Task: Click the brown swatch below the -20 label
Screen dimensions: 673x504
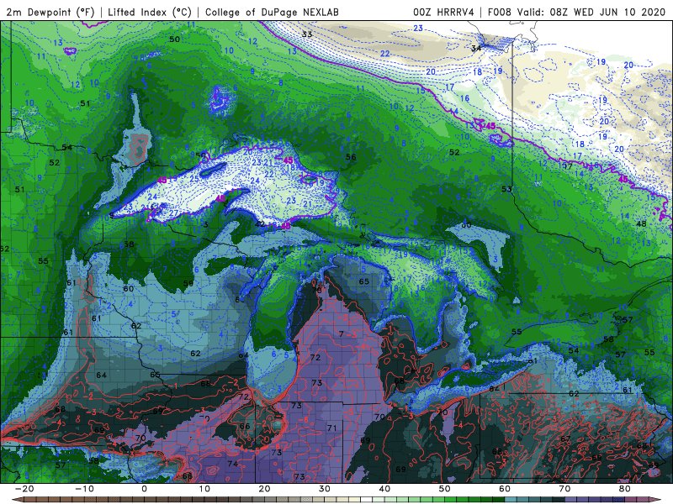Action: pyautogui.click(x=30, y=500)
